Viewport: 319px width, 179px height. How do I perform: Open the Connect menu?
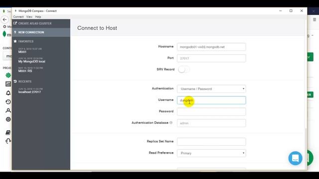point(18,17)
